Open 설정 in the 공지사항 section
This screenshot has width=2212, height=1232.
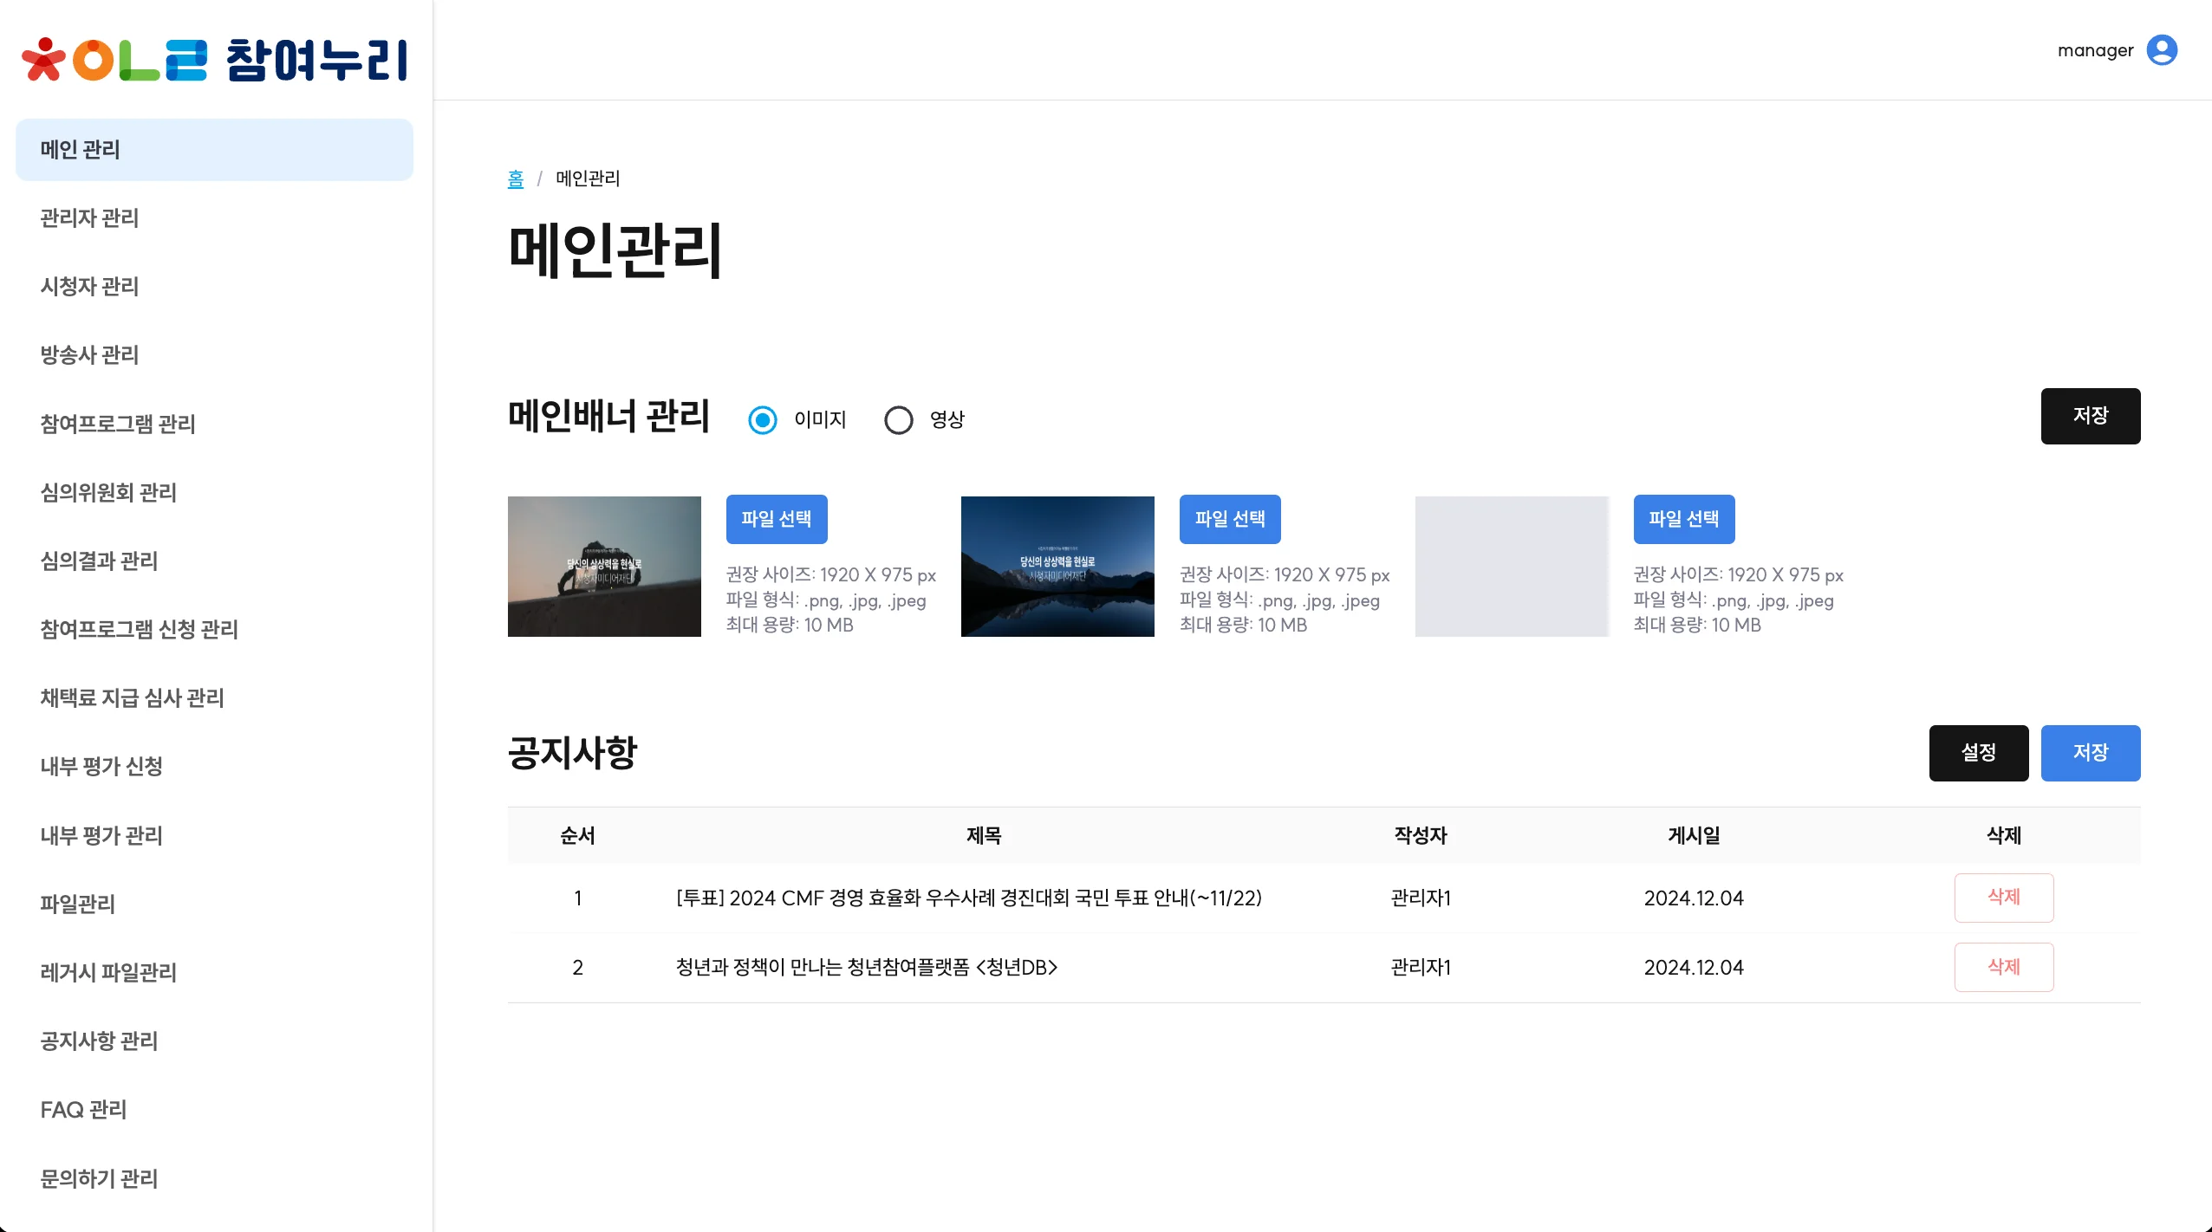tap(1979, 752)
